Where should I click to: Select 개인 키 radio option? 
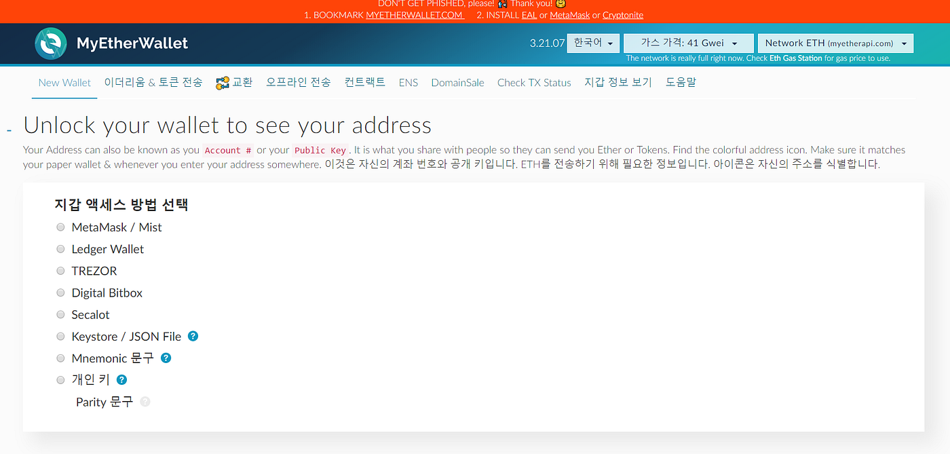[x=60, y=380]
